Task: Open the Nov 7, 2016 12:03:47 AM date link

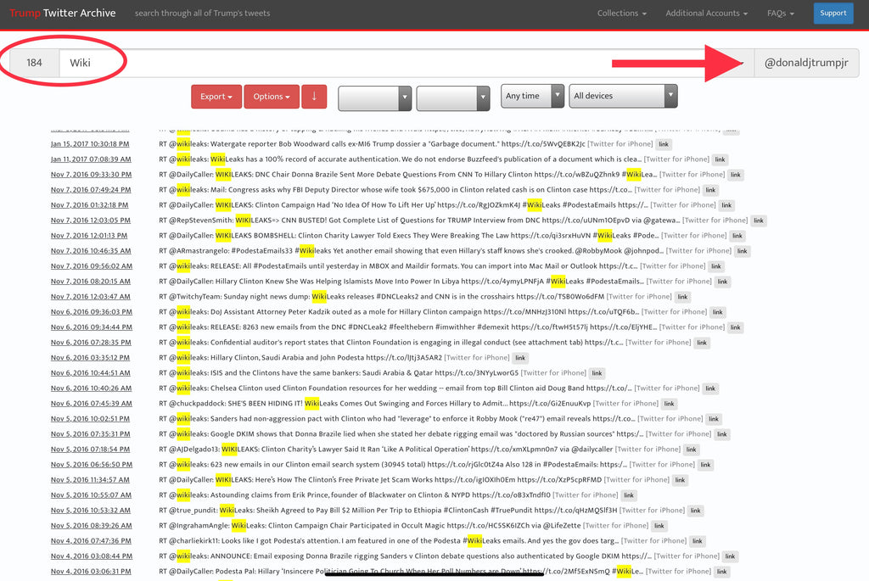Action: click(x=91, y=296)
